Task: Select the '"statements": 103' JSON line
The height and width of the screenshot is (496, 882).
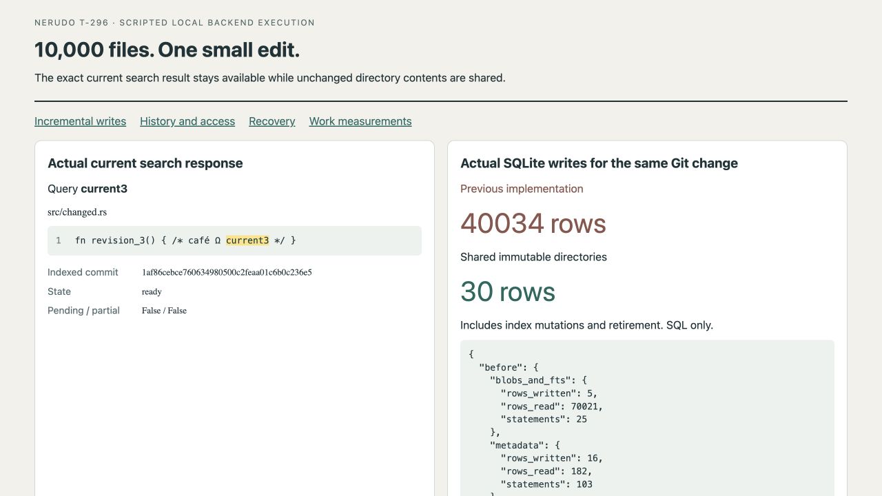Action: tap(546, 484)
